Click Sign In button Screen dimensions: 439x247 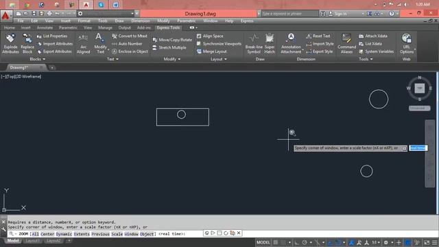(x=337, y=14)
